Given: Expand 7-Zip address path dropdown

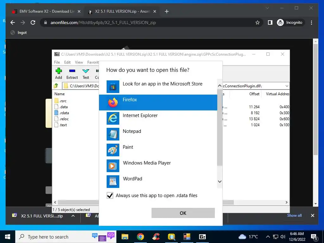Looking at the screenshot, I should (287, 86).
